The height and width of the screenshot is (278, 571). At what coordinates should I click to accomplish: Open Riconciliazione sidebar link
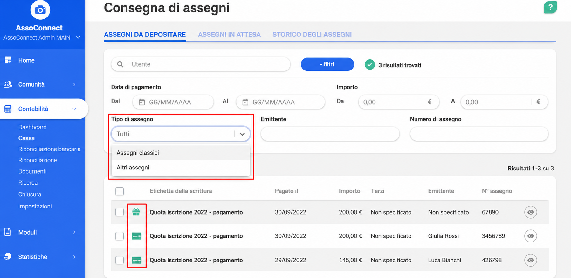(x=38, y=160)
